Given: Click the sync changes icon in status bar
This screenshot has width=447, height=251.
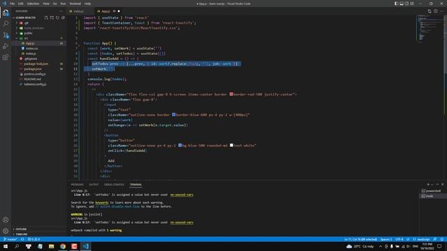Looking at the screenshot, I should (x=22, y=239).
